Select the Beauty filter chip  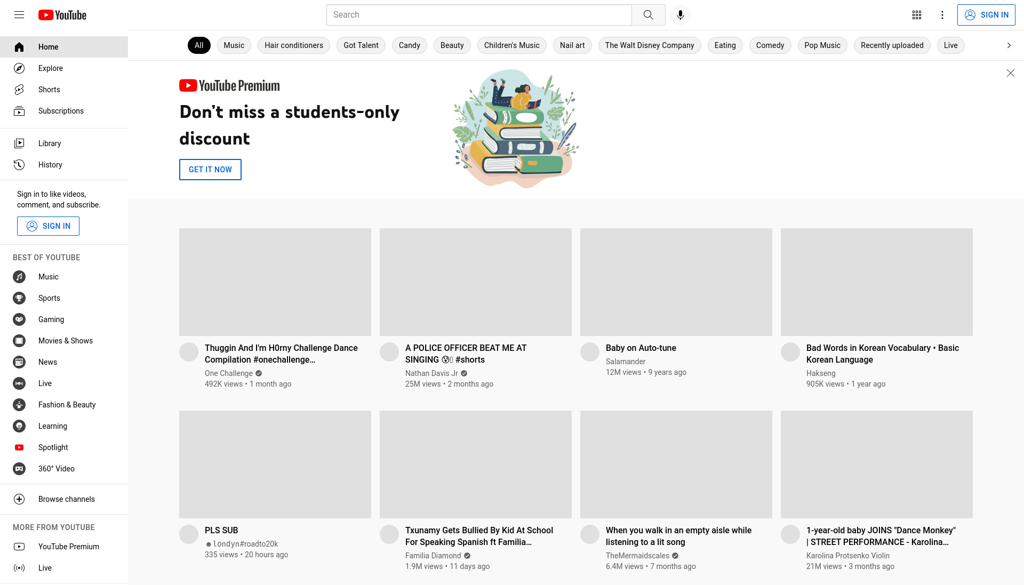(452, 45)
